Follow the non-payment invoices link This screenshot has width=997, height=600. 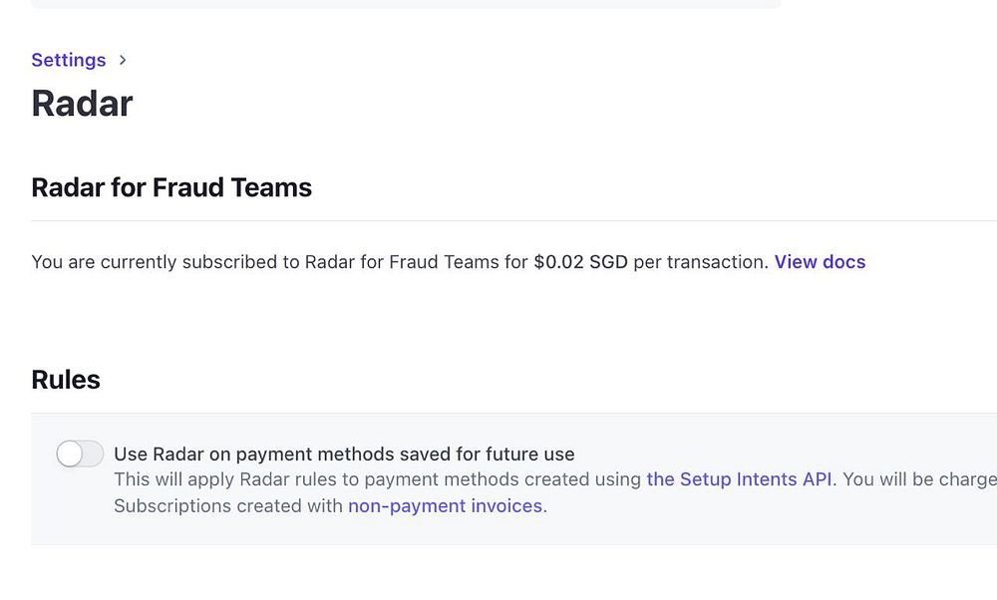tap(445, 506)
